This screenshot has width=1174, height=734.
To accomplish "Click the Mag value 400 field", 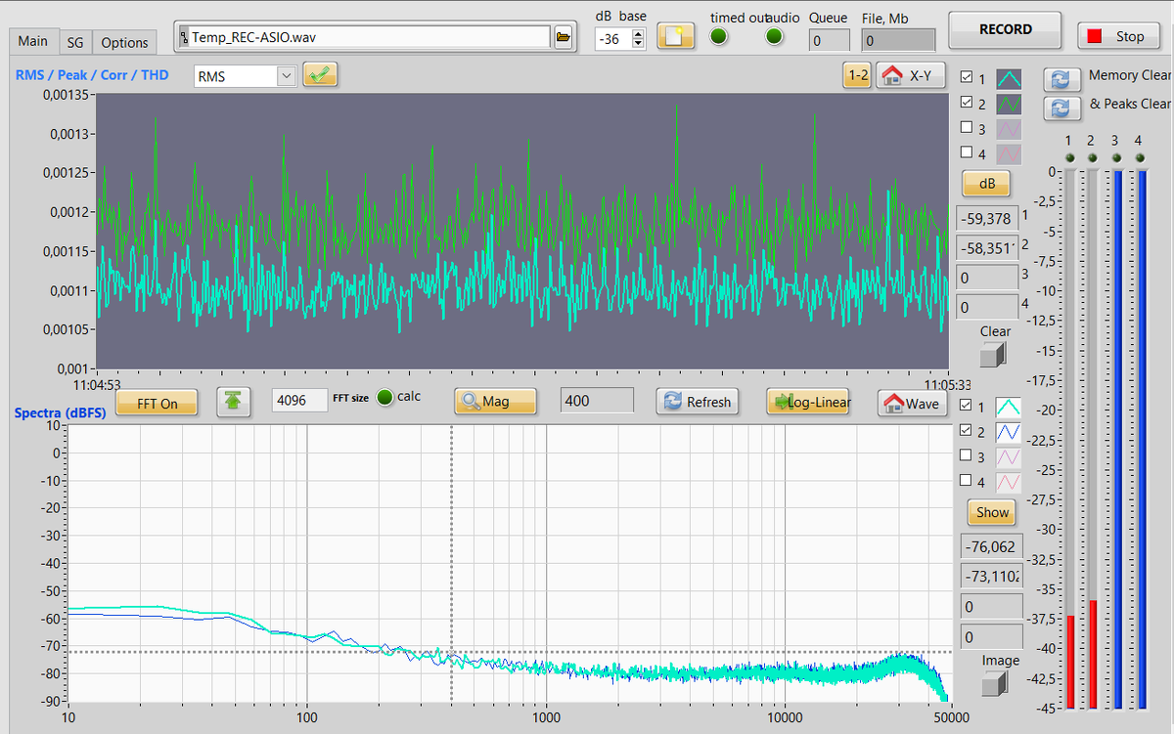I will pos(597,401).
